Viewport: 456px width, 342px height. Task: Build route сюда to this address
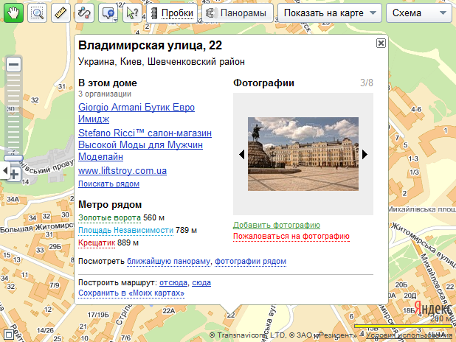[x=201, y=282]
